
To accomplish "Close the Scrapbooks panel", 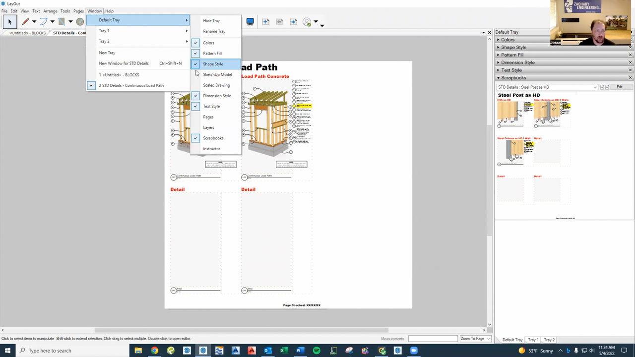I will click(631, 78).
